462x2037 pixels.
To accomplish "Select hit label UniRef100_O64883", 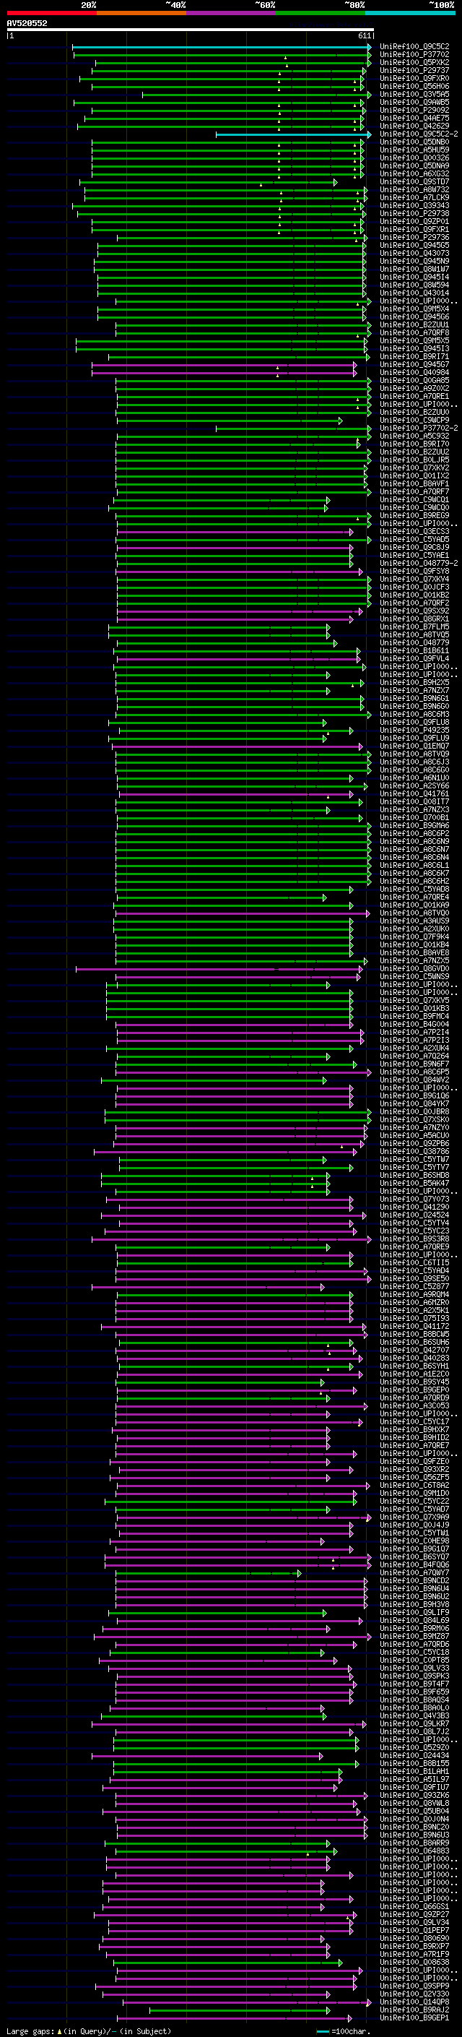I will click(x=414, y=1851).
